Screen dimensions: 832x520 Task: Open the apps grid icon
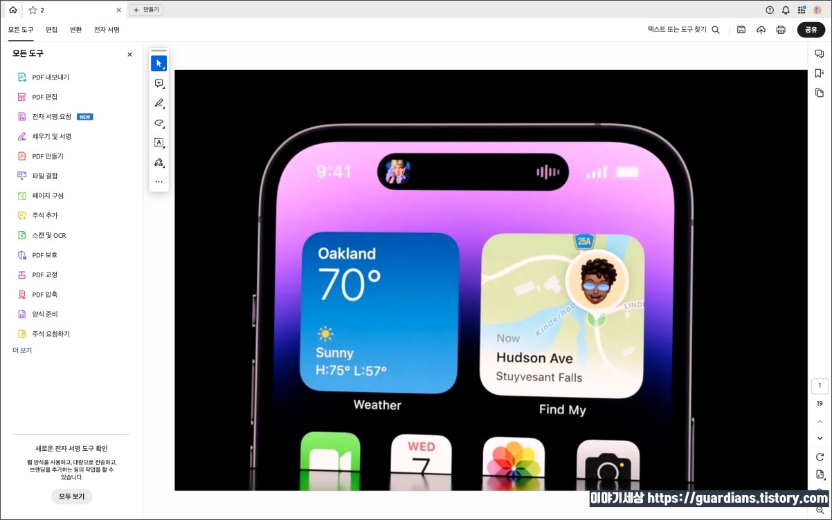802,10
